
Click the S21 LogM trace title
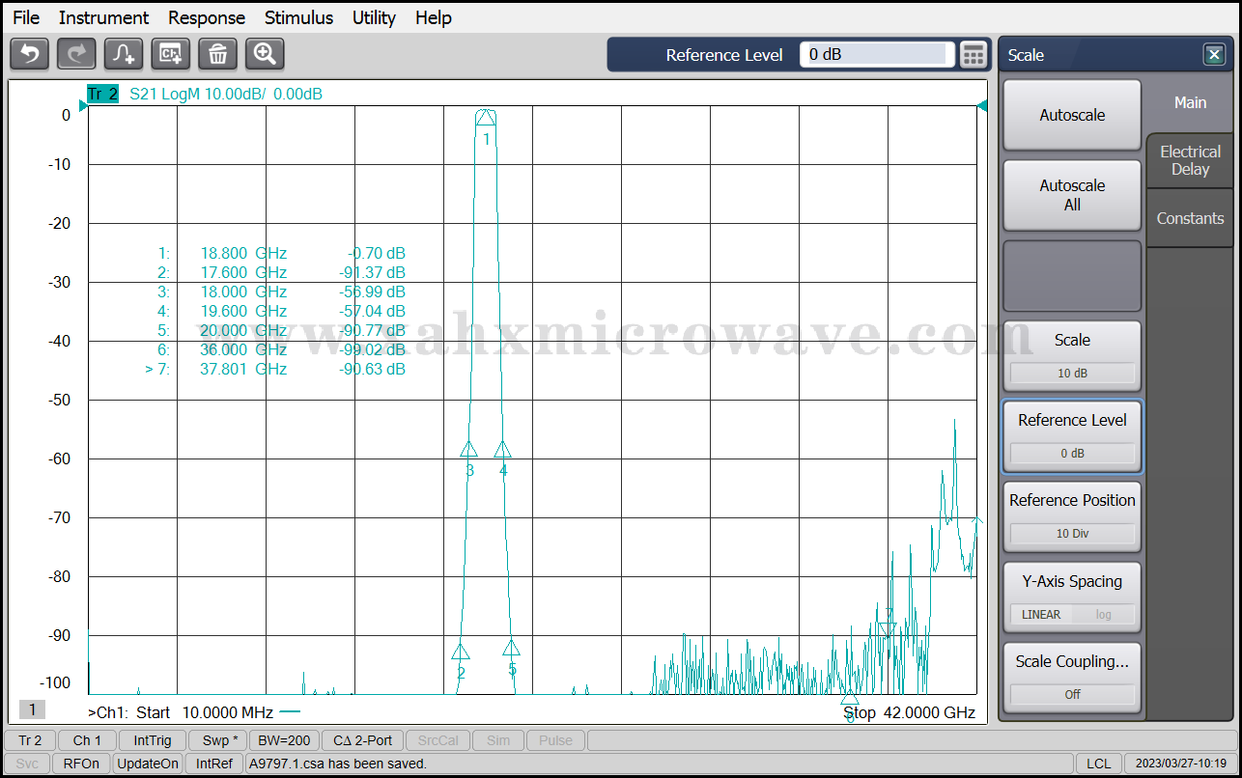(x=226, y=94)
